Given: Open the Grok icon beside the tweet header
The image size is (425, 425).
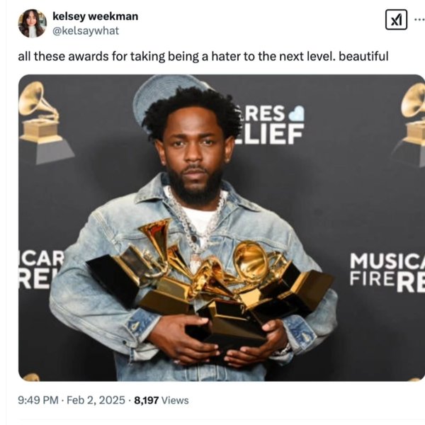Looking at the screenshot, I should point(396,20).
